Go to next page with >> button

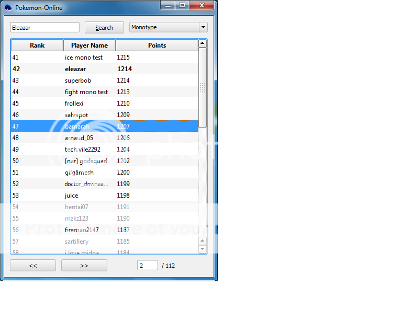[84, 266]
